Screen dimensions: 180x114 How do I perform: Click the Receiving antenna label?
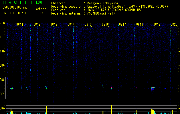(66, 13)
